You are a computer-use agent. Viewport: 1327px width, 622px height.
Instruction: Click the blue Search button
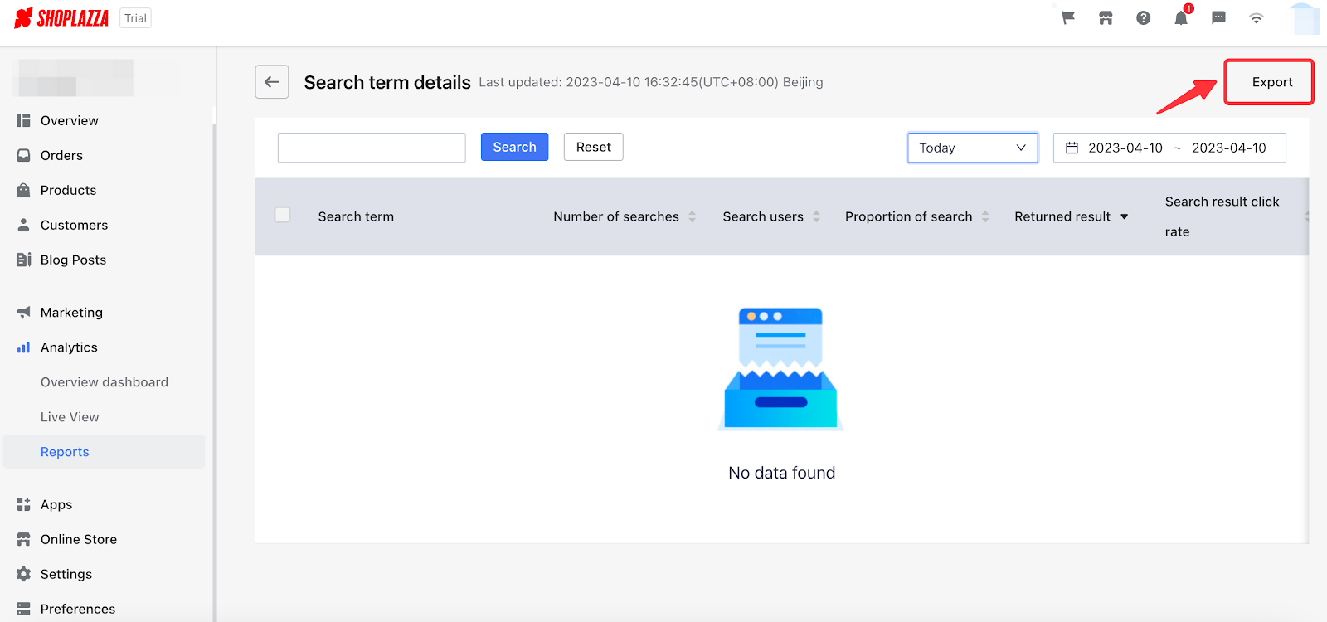[x=514, y=147]
